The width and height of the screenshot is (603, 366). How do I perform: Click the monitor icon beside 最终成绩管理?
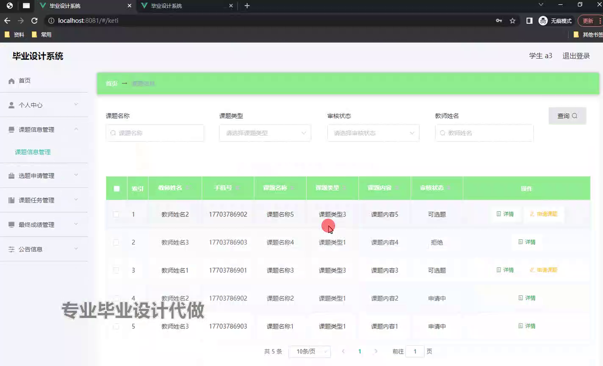11,225
